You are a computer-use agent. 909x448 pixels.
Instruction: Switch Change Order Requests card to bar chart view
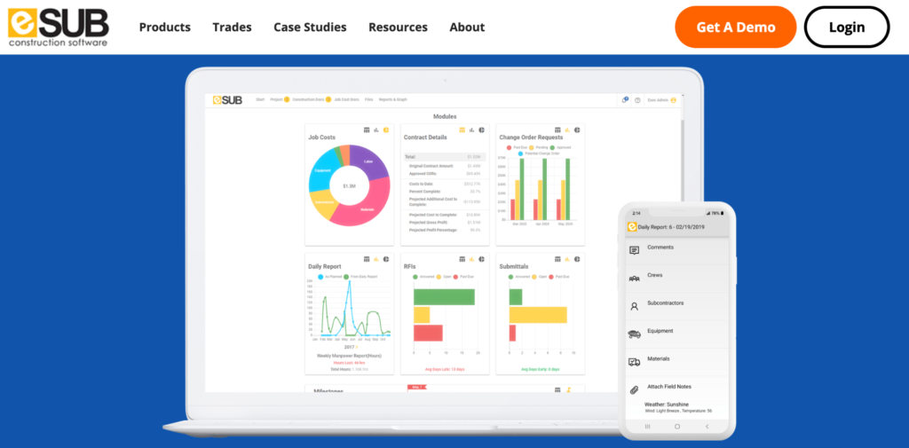[x=567, y=130]
